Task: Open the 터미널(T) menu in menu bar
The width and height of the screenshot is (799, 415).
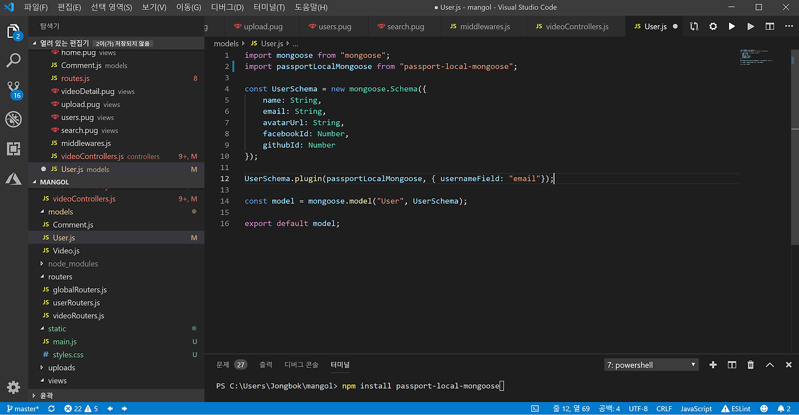Action: coord(269,7)
